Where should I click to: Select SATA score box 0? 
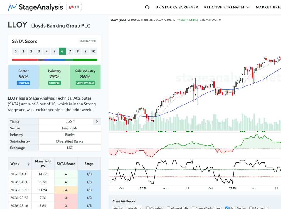coord(16,51)
